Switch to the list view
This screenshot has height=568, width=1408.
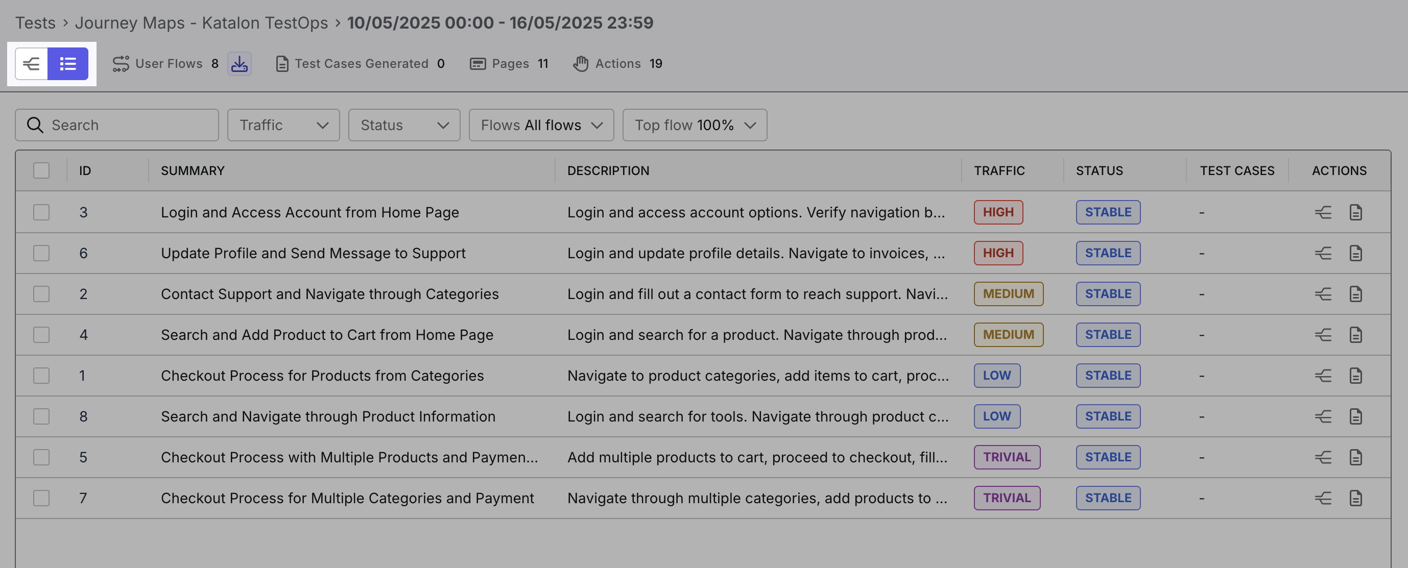click(68, 64)
